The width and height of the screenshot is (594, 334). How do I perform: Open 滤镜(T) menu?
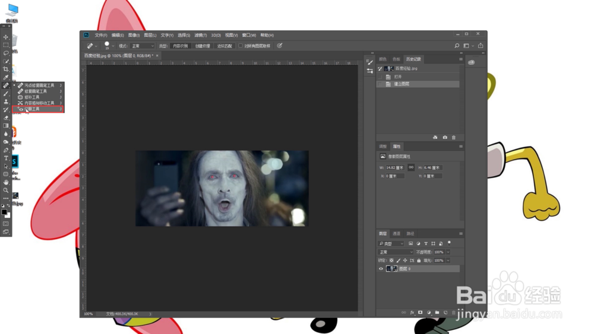click(200, 35)
